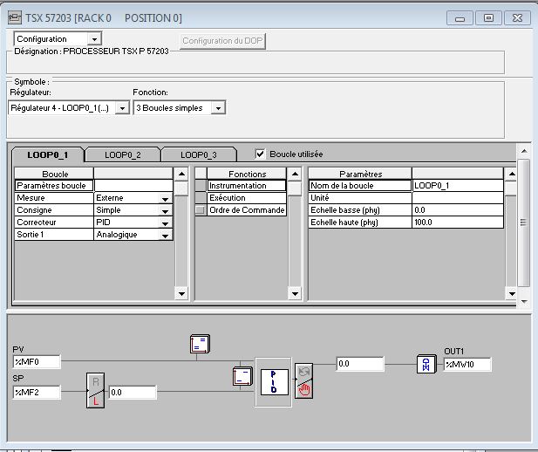The image size is (538, 452).
Task: Open the Régulateur 4 - LOOP0_1 dropdown
Action: (x=122, y=107)
